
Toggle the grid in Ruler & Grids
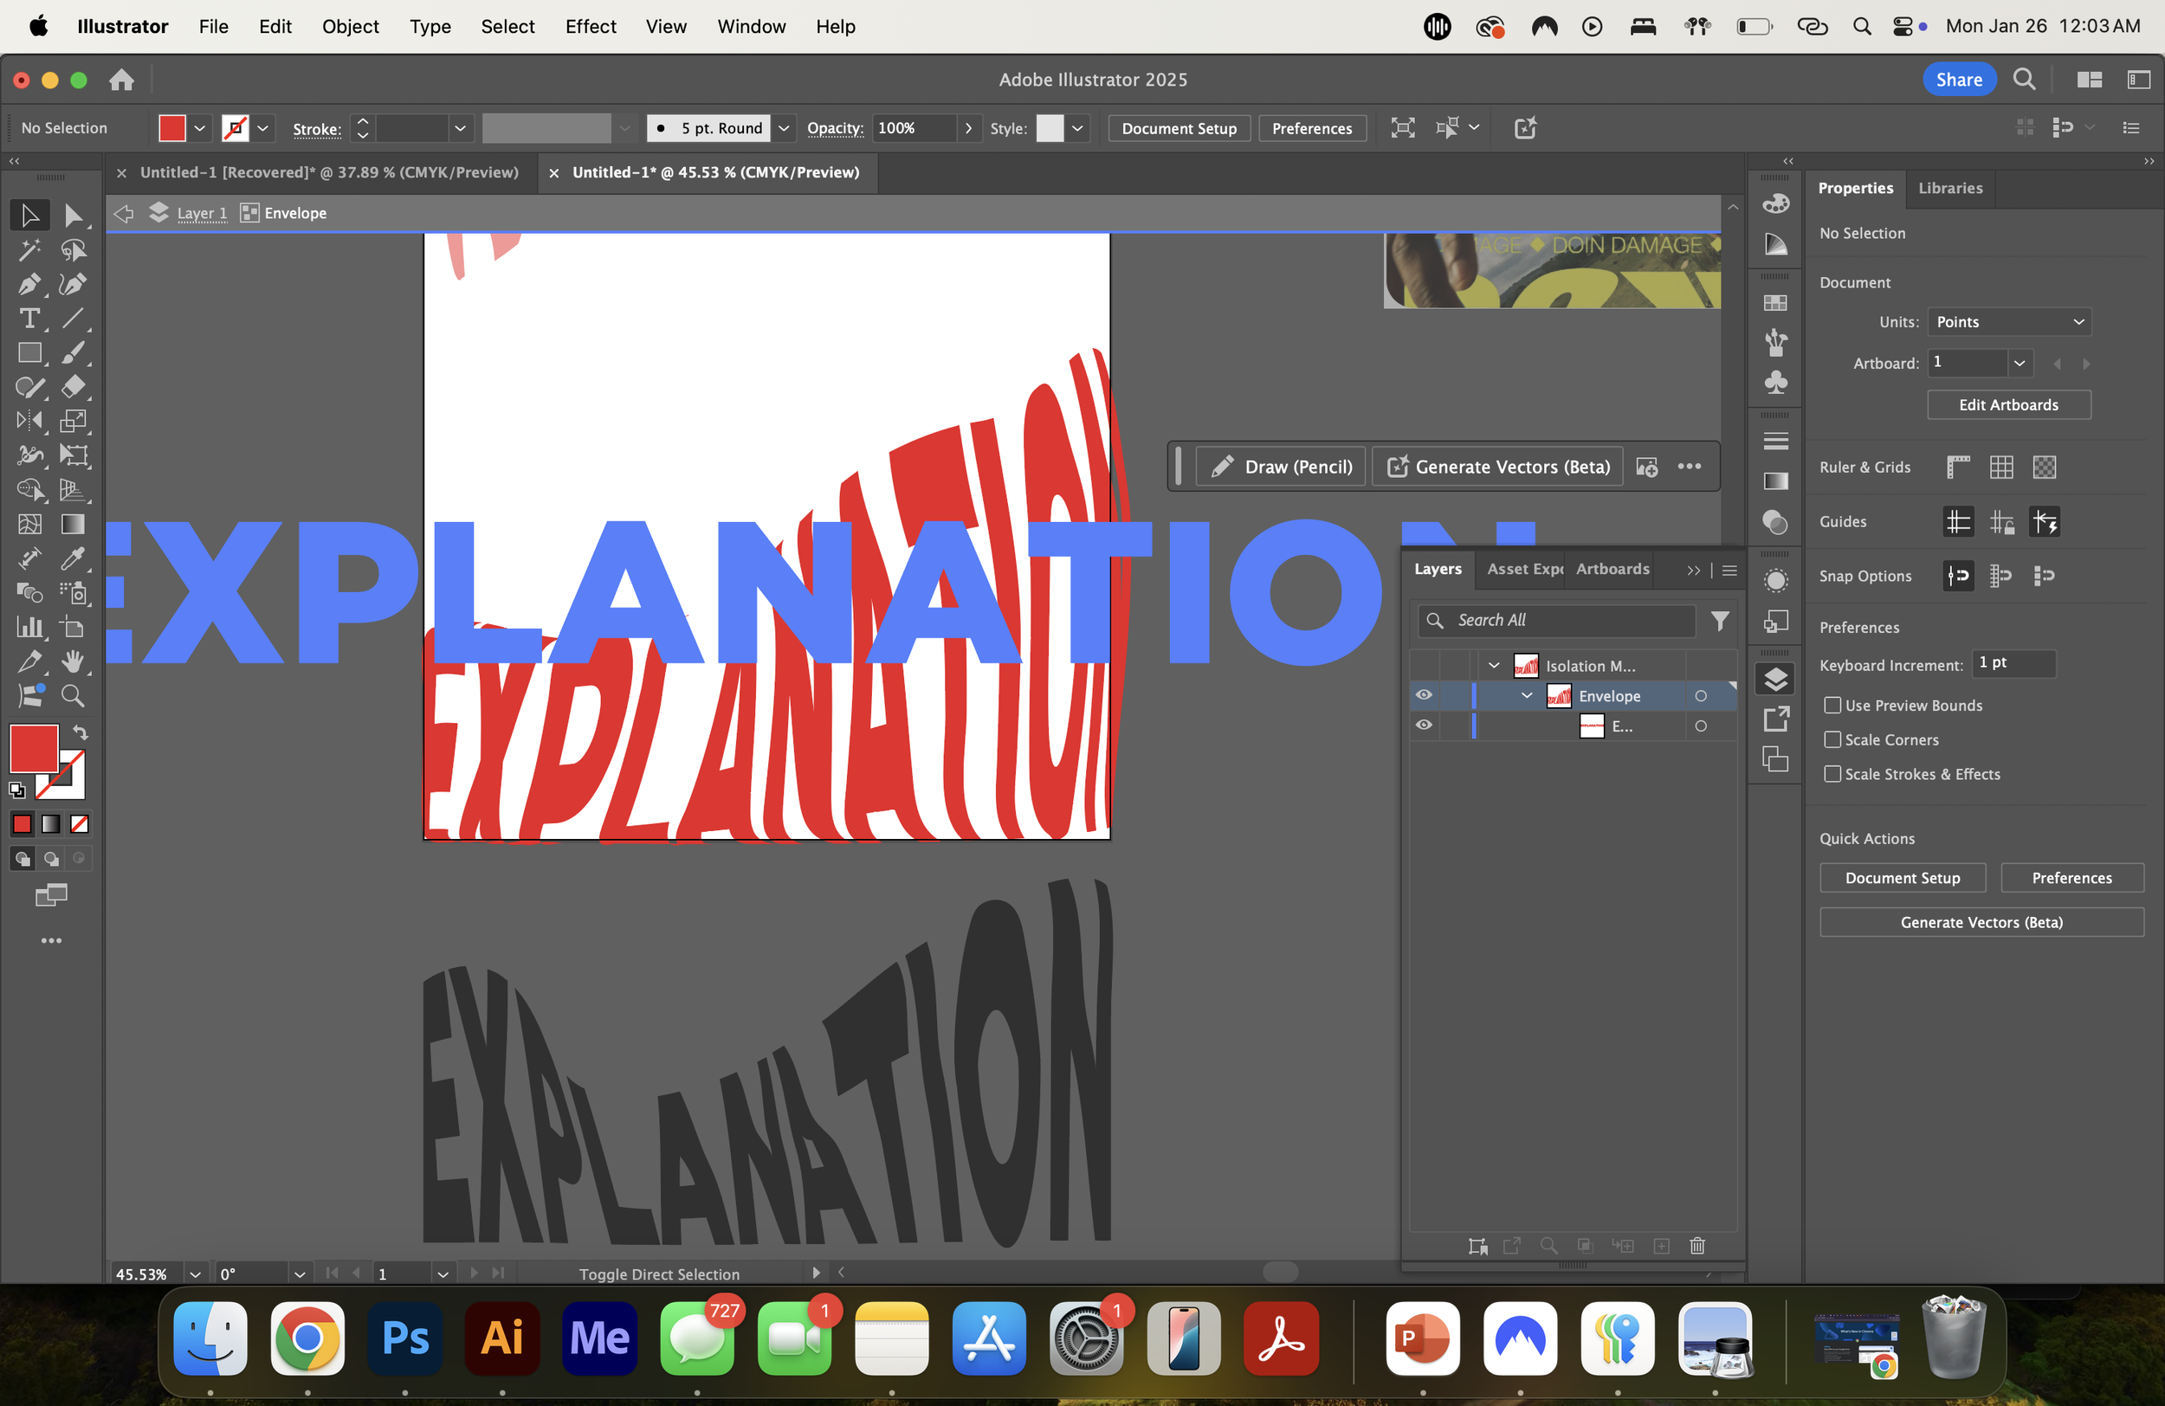[x=2001, y=468]
